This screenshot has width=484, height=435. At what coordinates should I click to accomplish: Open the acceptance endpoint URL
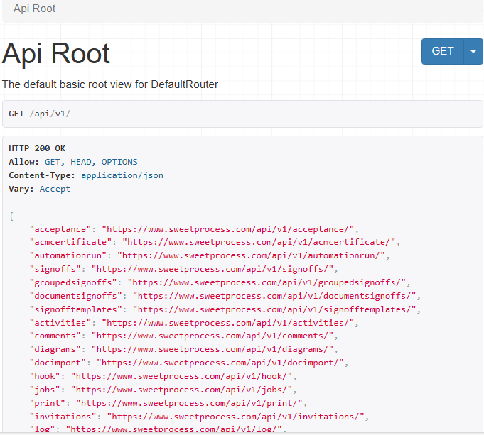[230, 229]
